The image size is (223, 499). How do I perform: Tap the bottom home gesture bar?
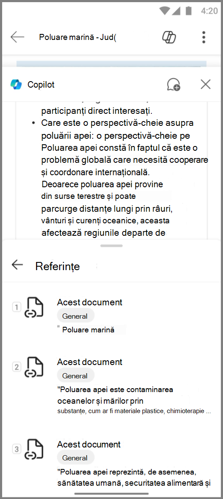(111, 494)
